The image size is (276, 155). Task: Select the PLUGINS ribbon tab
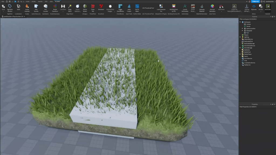(x=57, y=1)
